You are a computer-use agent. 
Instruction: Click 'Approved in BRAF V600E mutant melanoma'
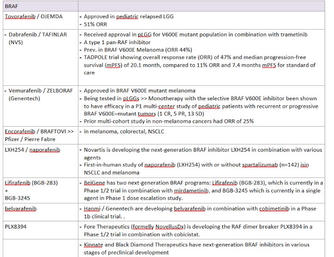click(139, 91)
